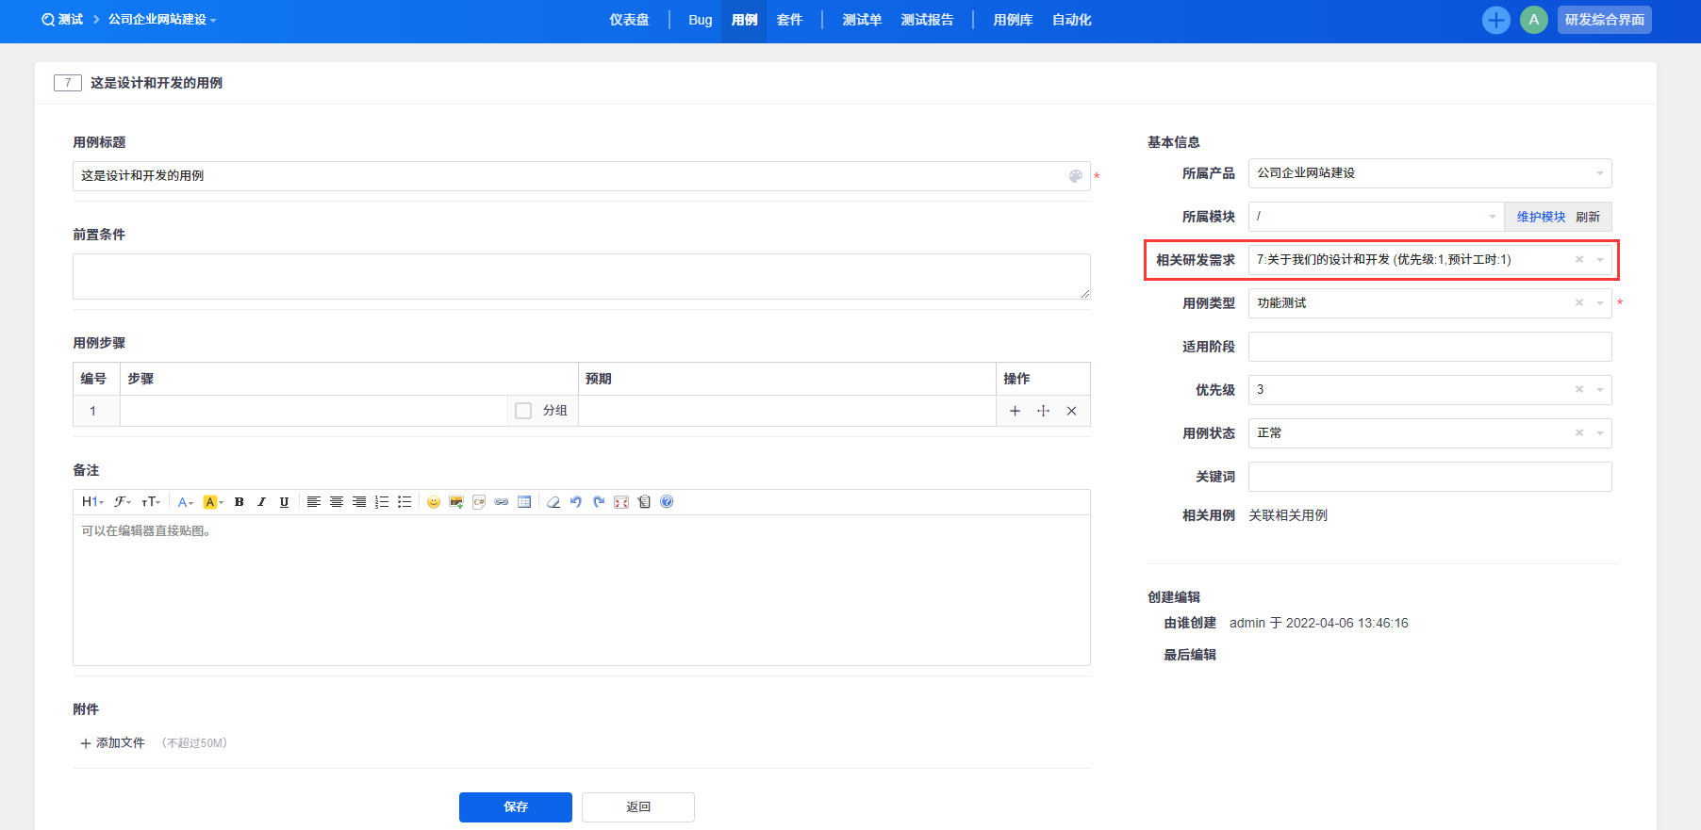Screen dimensions: 1701x830
Task: Click the 维护模块 link
Action: pyautogui.click(x=1541, y=217)
